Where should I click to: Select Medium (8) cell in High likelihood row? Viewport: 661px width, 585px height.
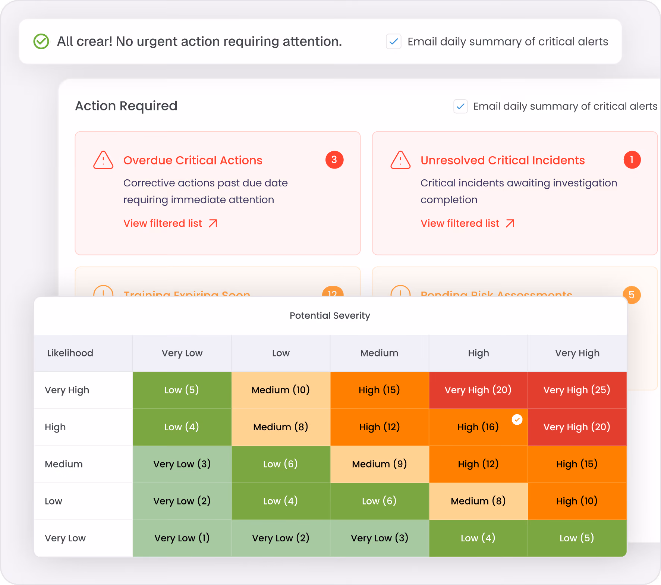[x=281, y=427]
